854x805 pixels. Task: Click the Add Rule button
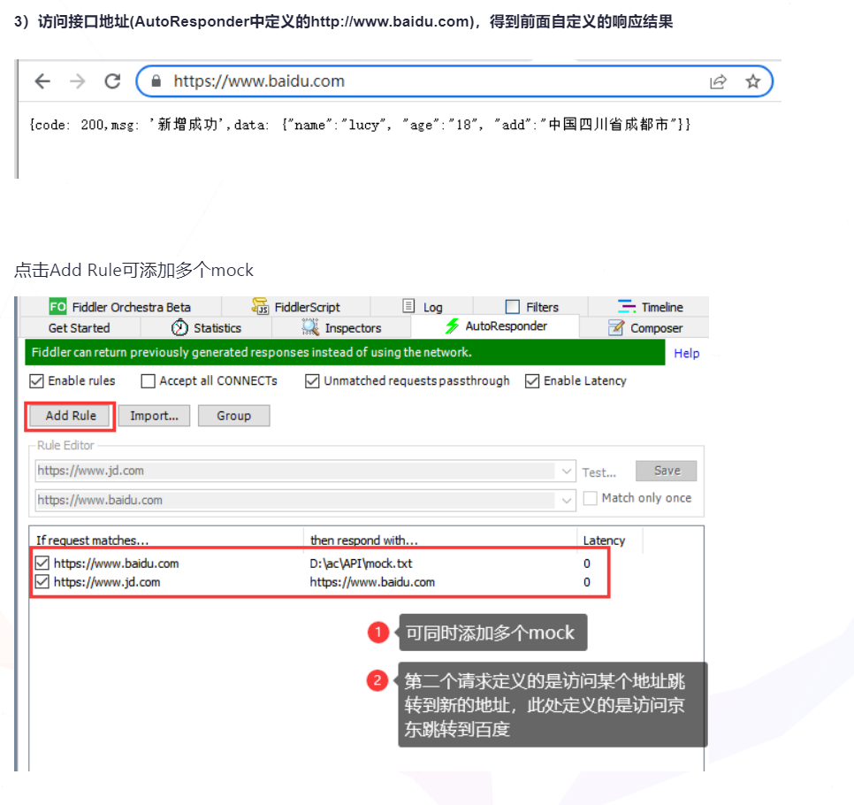[x=71, y=416]
